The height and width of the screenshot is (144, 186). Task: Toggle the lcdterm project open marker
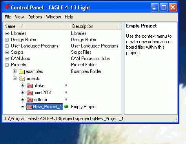tap(66, 100)
